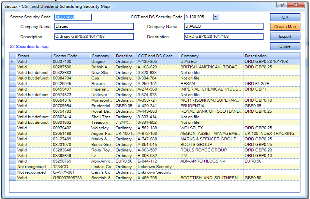
Task: Sort by the Sectax Code column header
Action: tap(71, 56)
